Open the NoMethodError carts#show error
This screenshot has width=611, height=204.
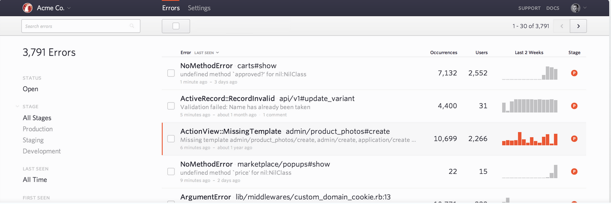click(228, 66)
